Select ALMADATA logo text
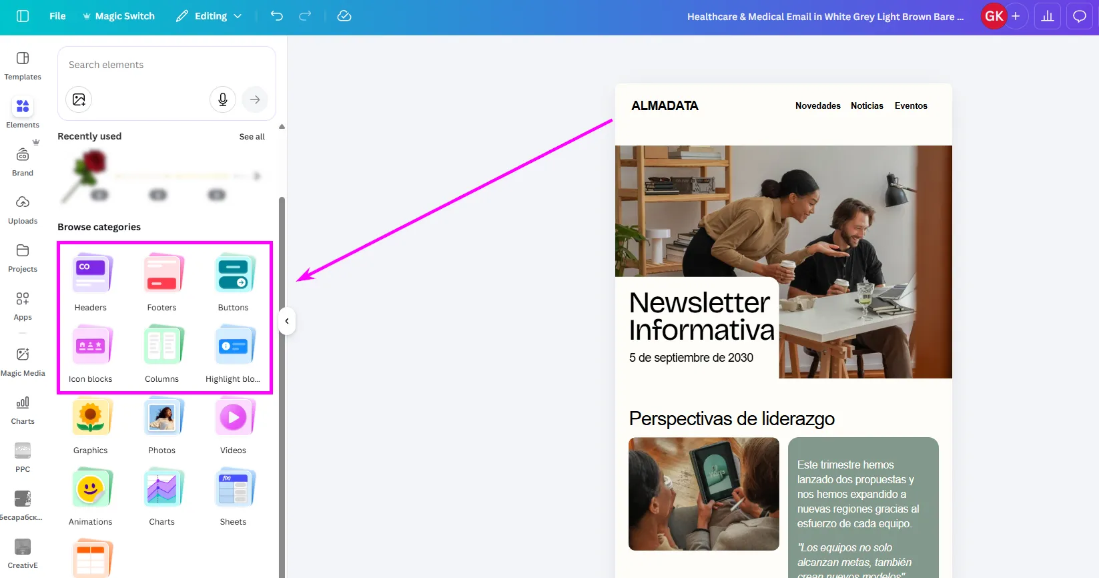 pyautogui.click(x=665, y=105)
